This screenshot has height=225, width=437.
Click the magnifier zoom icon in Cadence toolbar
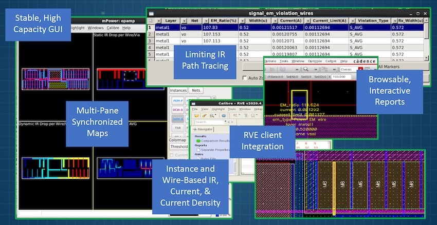[306, 69]
